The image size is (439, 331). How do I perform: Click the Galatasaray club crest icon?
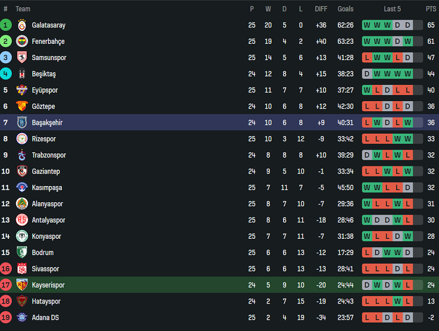tap(22, 25)
